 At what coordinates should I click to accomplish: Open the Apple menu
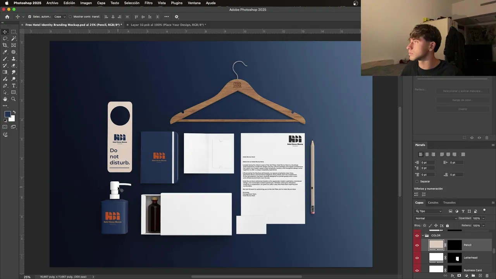pyautogui.click(x=7, y=3)
